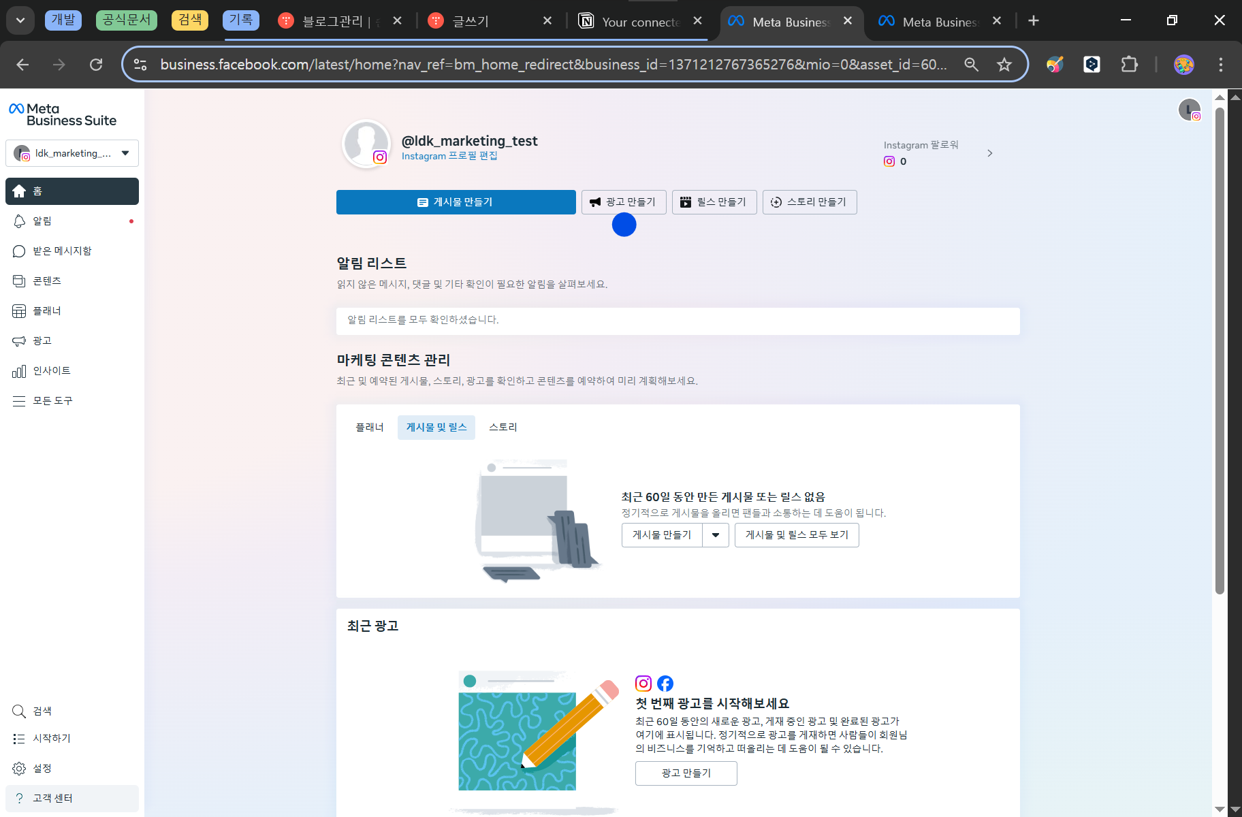
Task: Click the profile avatar at top right
Action: (1189, 110)
